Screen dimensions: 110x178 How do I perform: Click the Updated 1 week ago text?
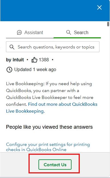coord(35,69)
